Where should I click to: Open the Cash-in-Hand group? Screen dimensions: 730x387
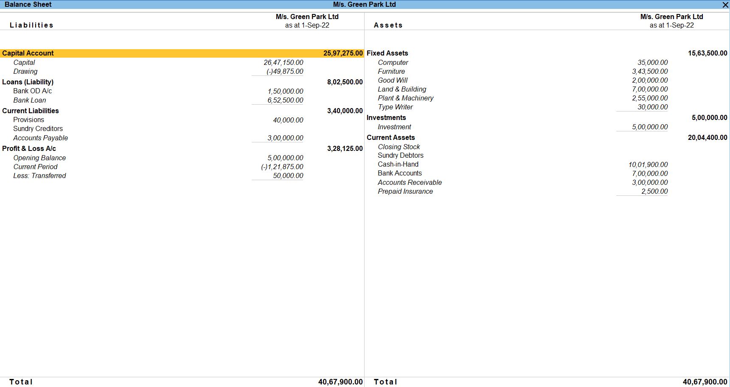(x=398, y=164)
